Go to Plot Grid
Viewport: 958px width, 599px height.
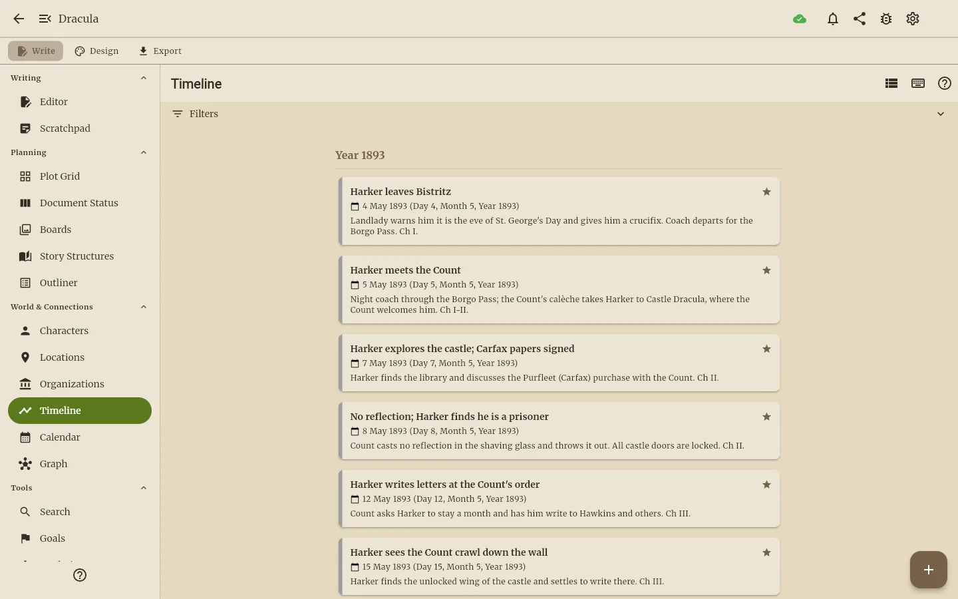pos(80,176)
